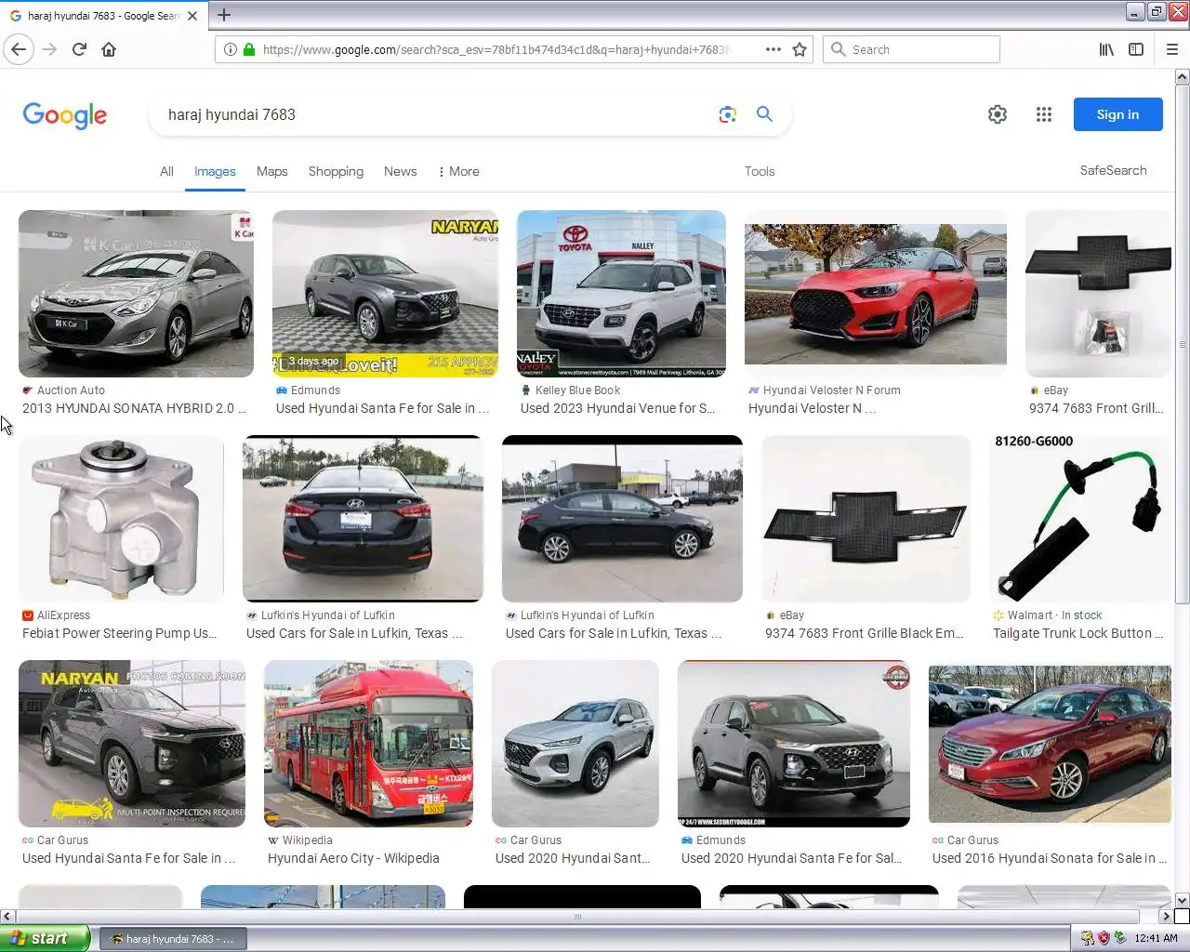Screen dimensions: 1190x952
Task: Open the News tab
Action: click(x=400, y=171)
